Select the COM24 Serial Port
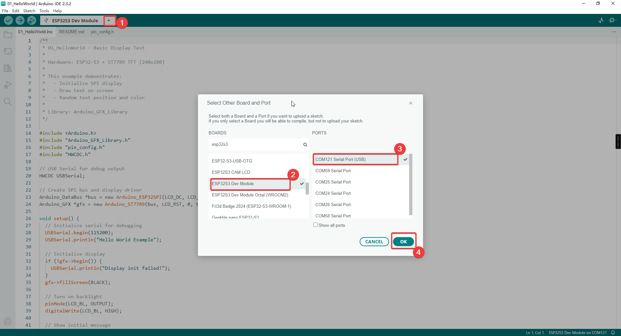The height and width of the screenshot is (336, 621). point(361,193)
